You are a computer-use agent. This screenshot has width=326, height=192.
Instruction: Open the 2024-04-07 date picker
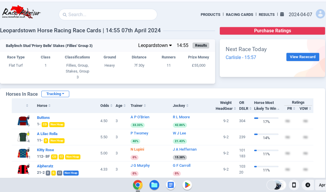coord(300,14)
